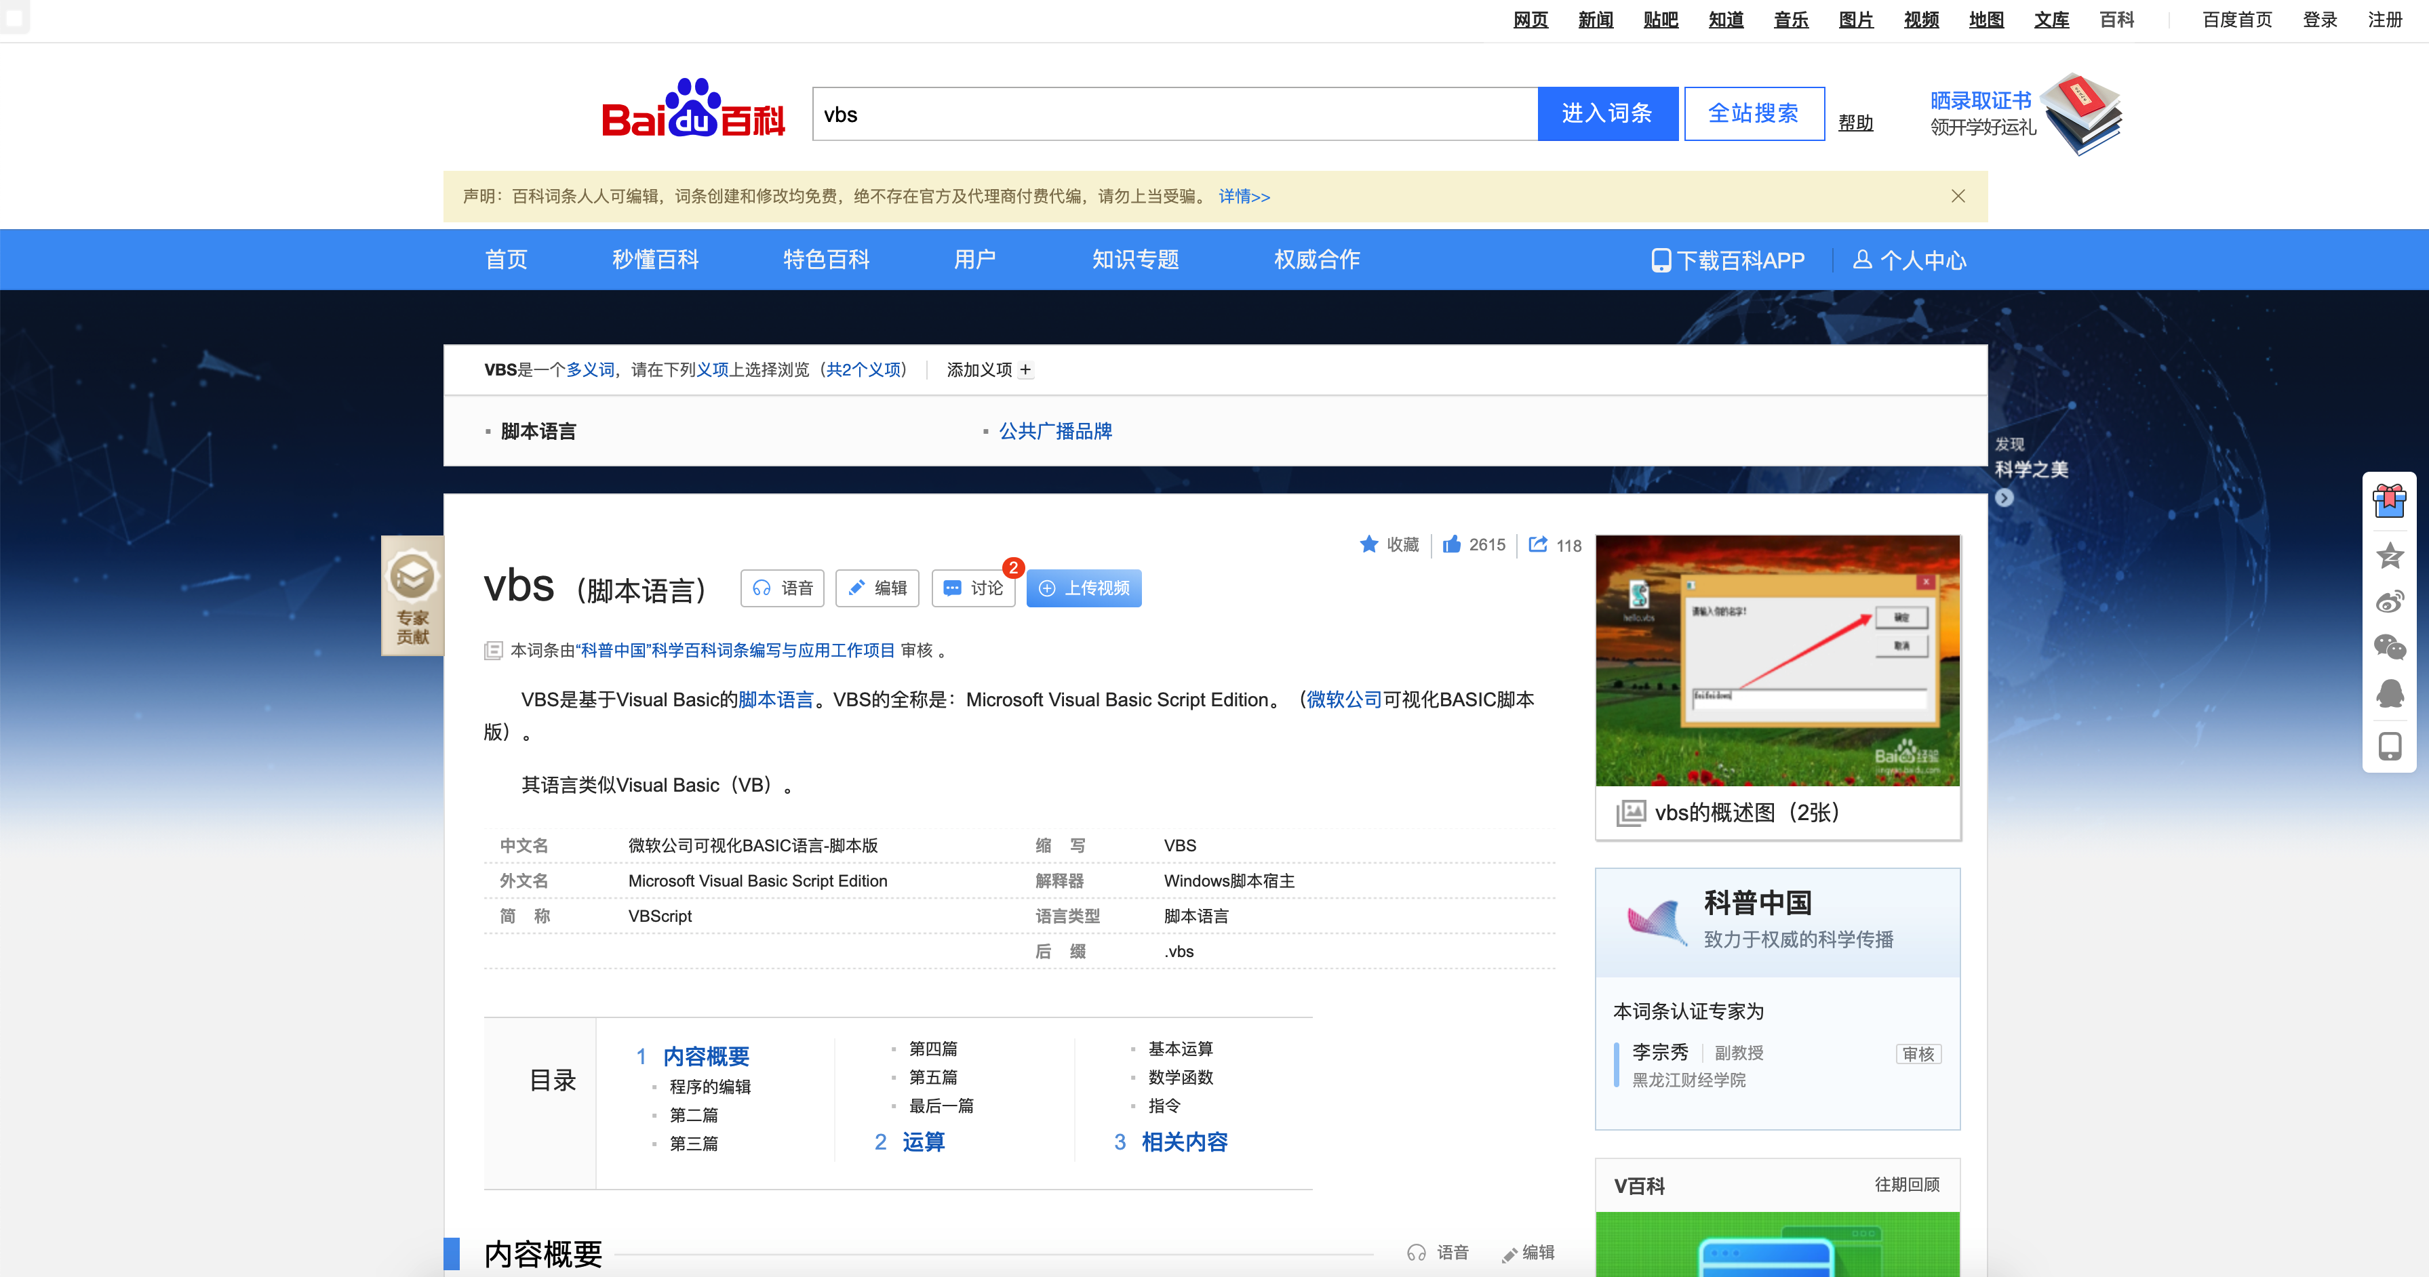Open the gift box sidebar icon

click(2390, 500)
